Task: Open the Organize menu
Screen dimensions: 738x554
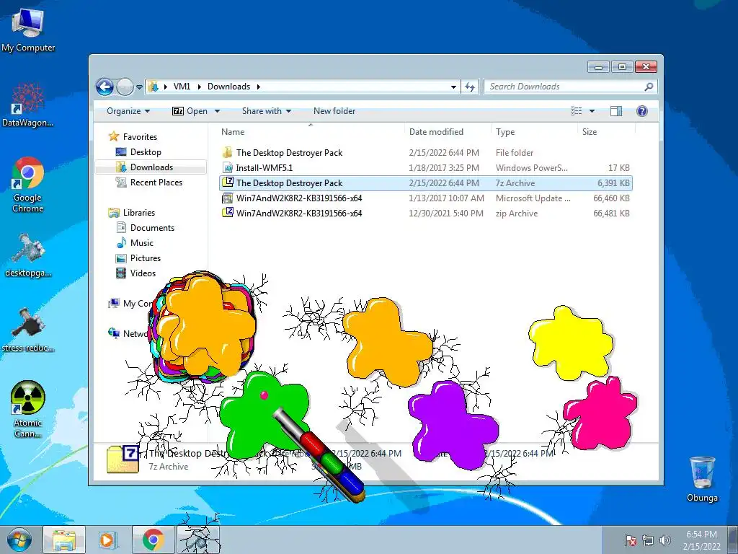Action: coord(128,111)
